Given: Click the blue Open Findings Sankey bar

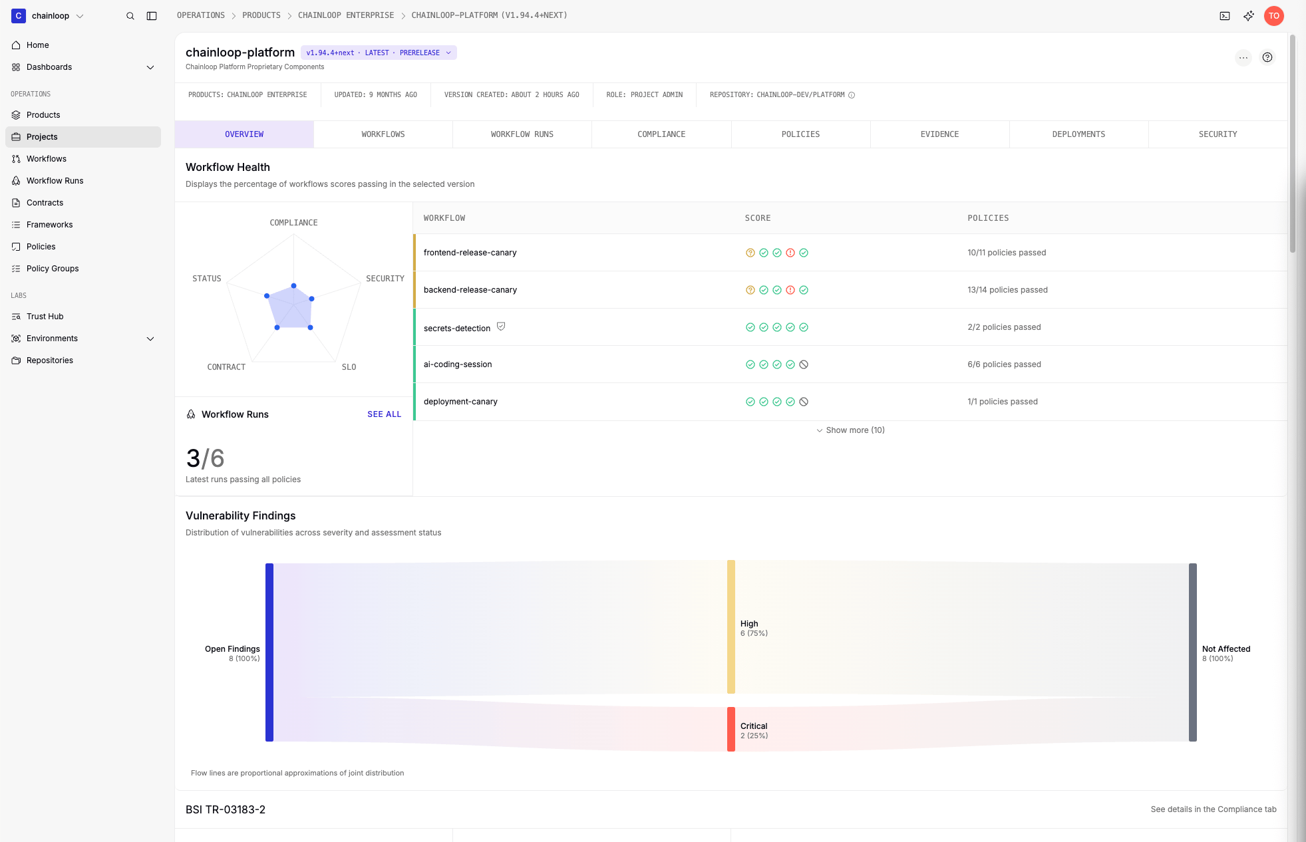Looking at the screenshot, I should pos(269,652).
